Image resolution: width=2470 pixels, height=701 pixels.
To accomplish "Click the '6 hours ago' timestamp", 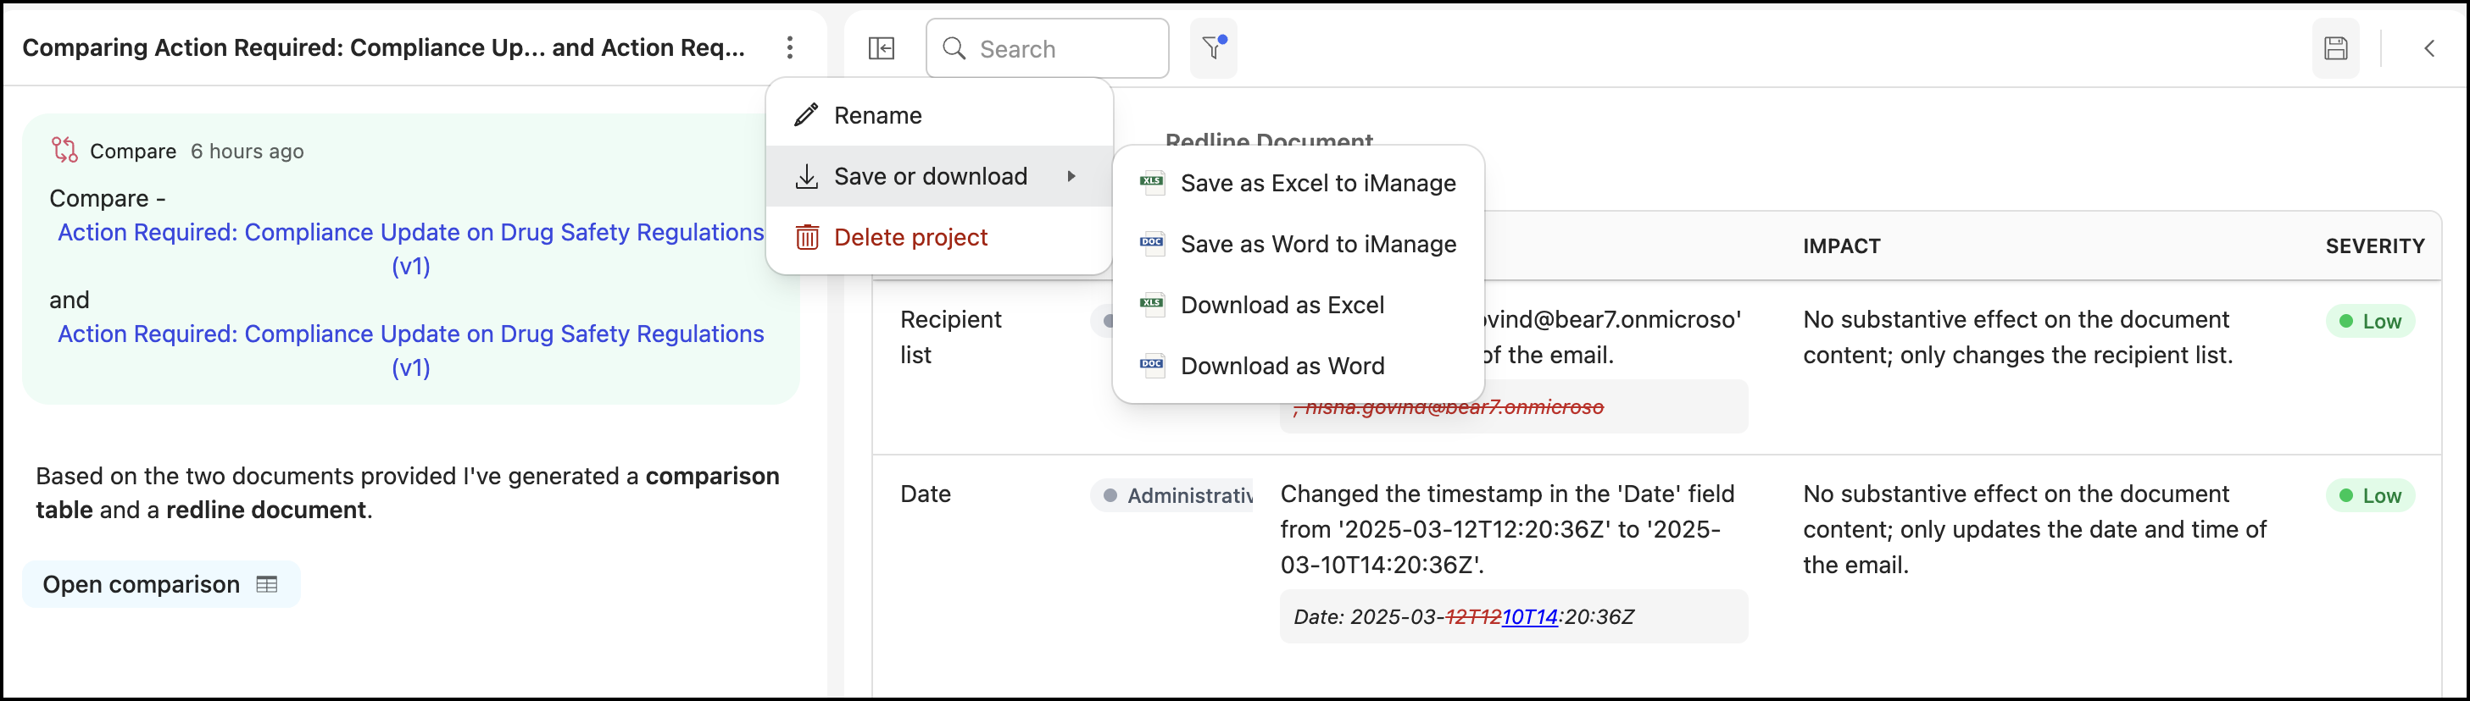I will point(247,151).
